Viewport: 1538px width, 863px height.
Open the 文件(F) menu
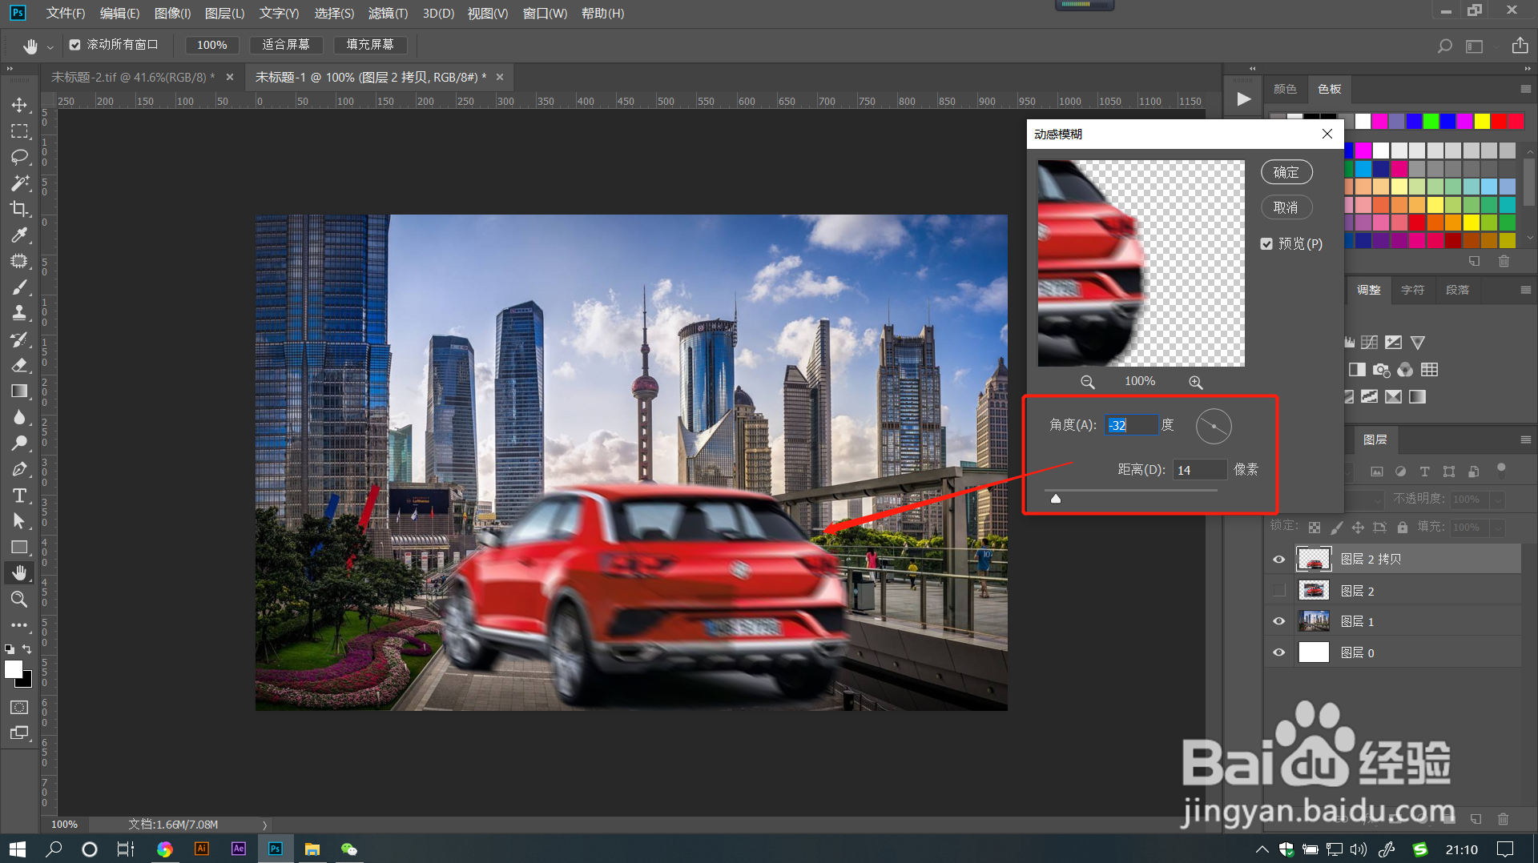coord(65,13)
